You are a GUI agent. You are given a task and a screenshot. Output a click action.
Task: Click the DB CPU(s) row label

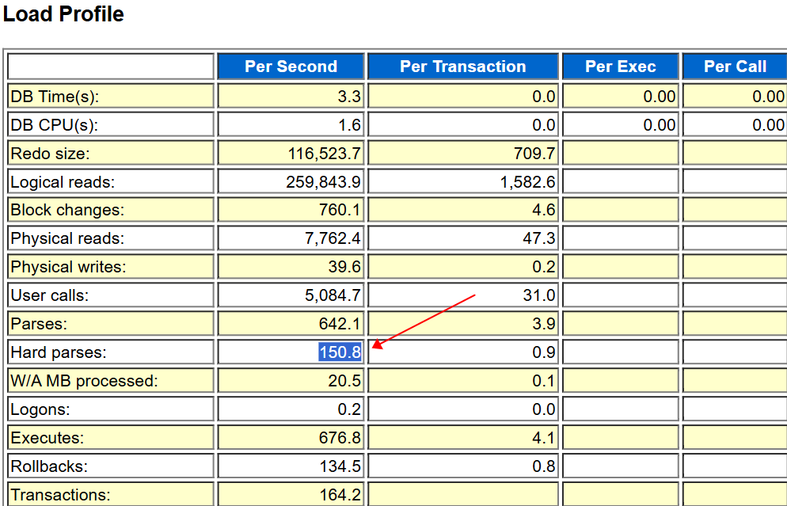[55, 125]
